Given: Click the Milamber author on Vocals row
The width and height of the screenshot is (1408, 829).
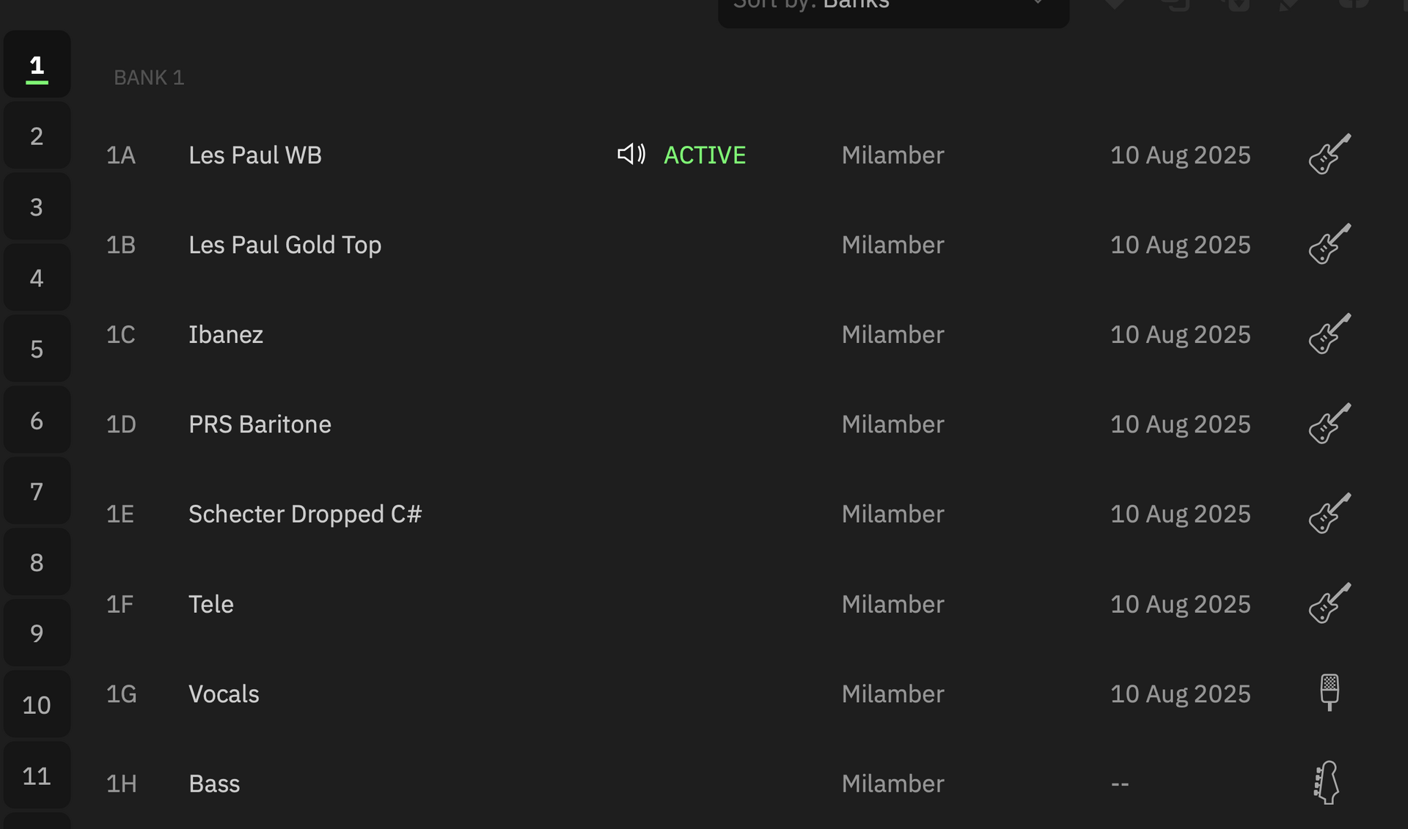Looking at the screenshot, I should click(892, 693).
